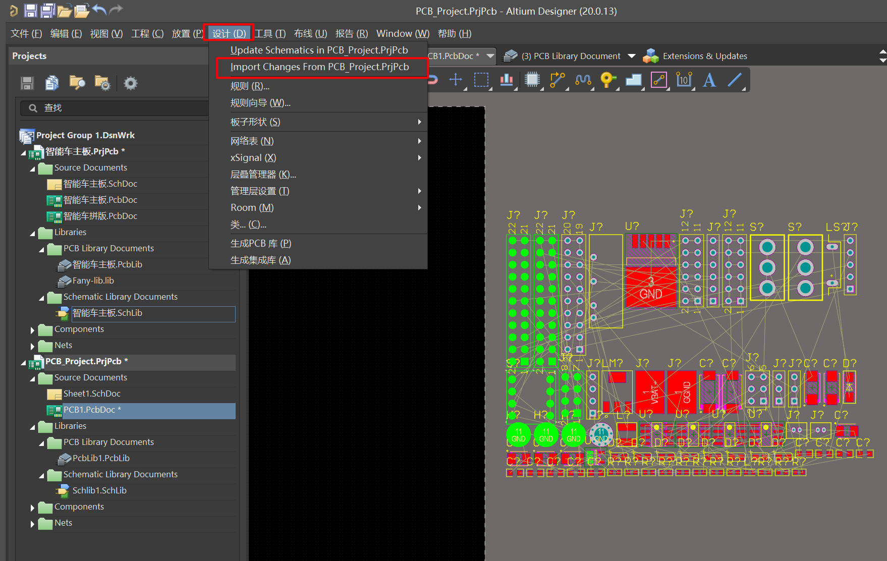
Task: Click the Open Project folder icon
Action: pyautogui.click(x=81, y=11)
